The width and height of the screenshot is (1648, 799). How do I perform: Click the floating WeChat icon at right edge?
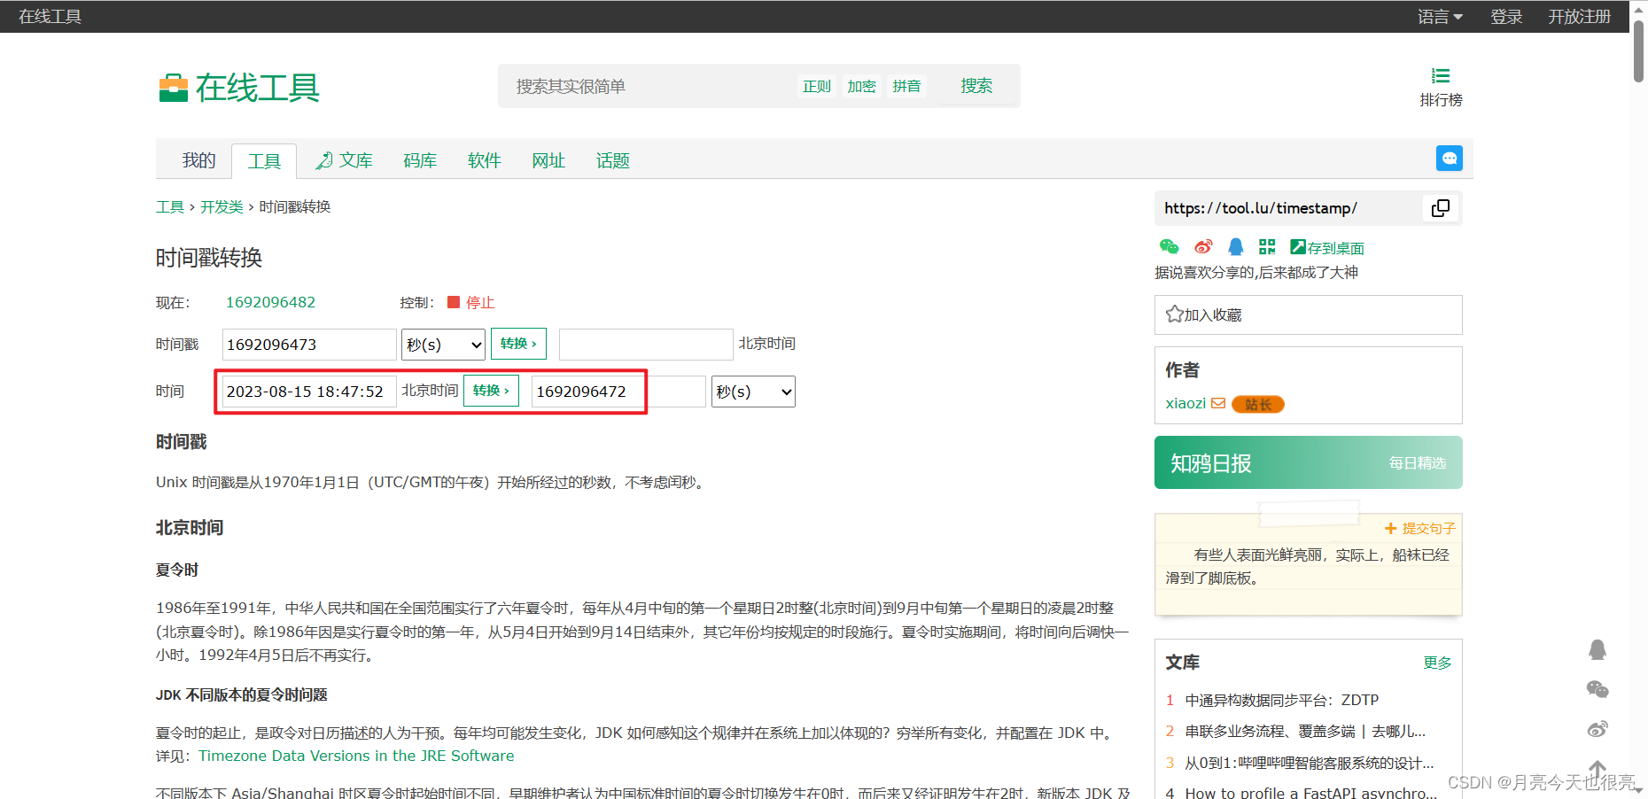point(1597,689)
